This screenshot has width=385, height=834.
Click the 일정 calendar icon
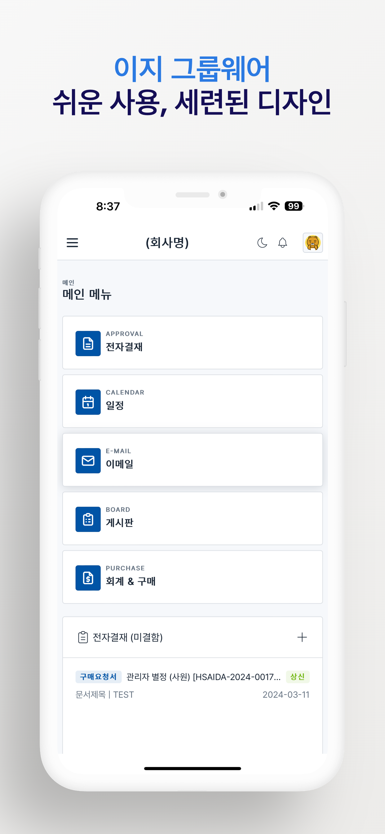pos(88,402)
